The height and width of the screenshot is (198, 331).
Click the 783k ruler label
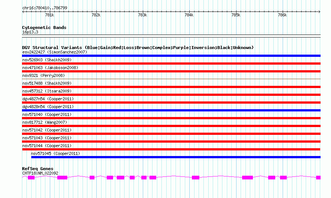click(142, 15)
